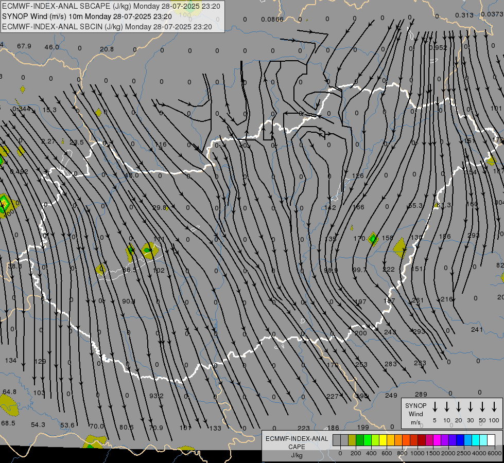The height and width of the screenshot is (463, 504).
Task: Click the SBCIN header line
Action: [x=107, y=27]
